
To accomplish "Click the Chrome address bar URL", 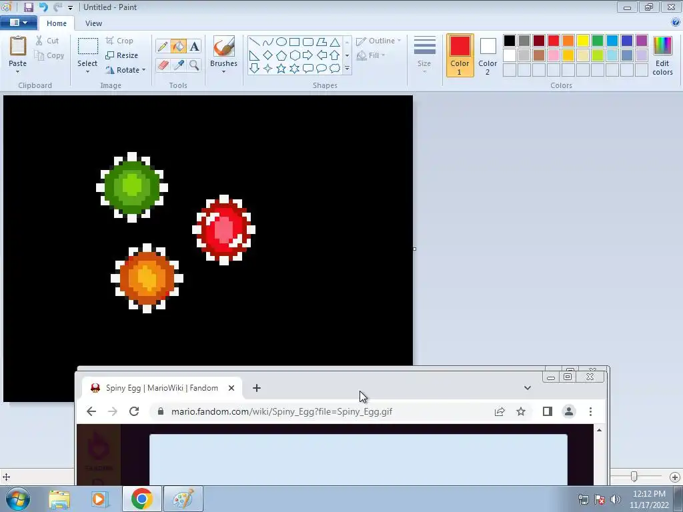I will pos(282,411).
